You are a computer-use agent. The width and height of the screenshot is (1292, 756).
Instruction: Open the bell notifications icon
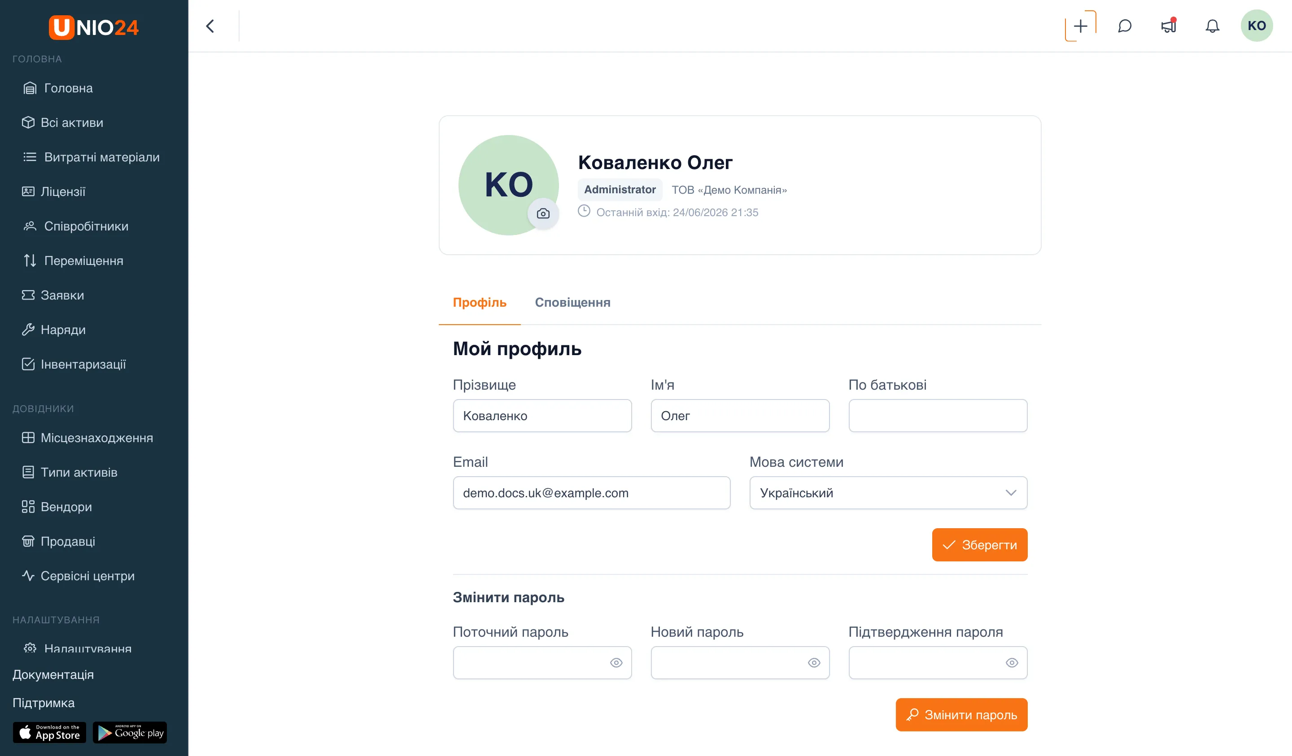1212,26
